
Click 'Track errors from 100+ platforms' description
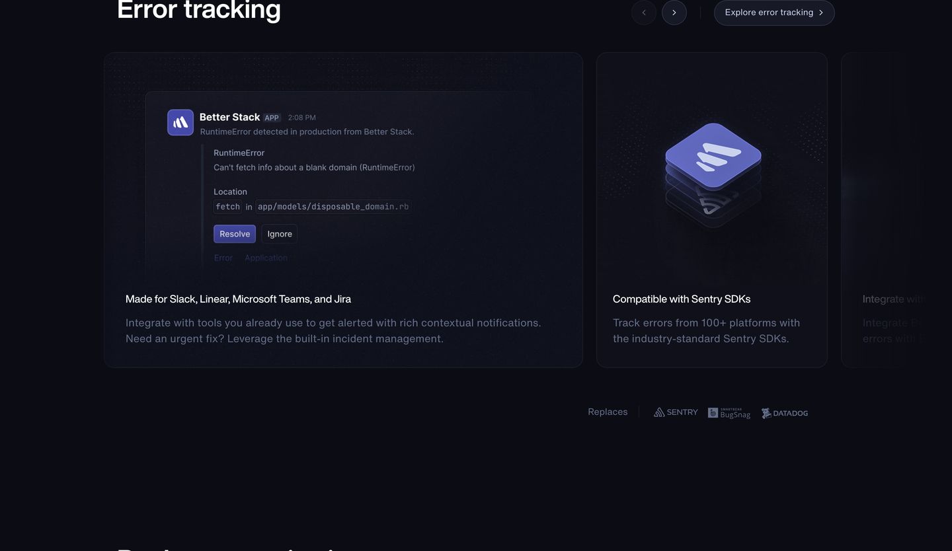[706, 330]
